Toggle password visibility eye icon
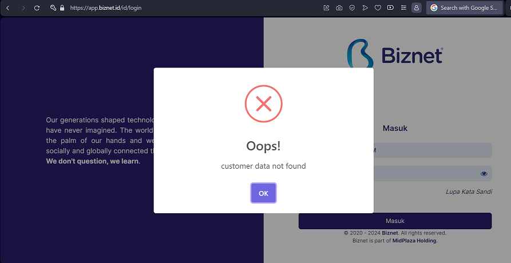Viewport: 511px width, 263px height. (484, 174)
